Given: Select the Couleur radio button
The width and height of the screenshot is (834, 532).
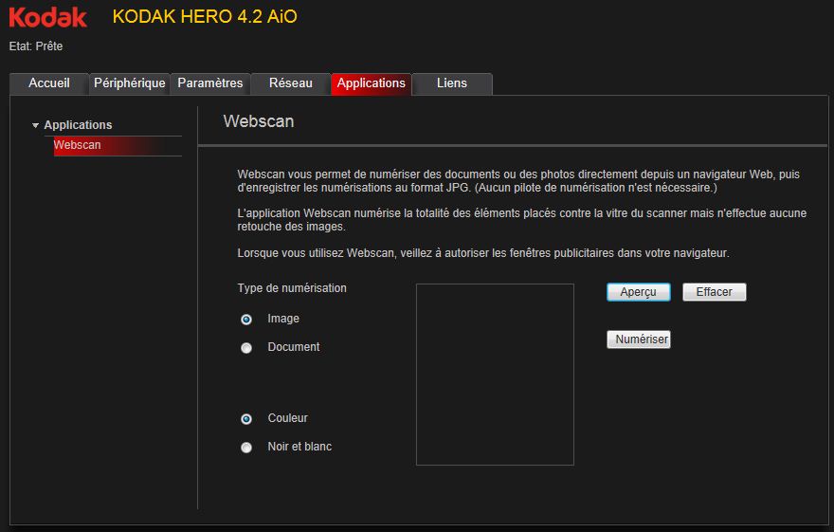Looking at the screenshot, I should coord(246,419).
